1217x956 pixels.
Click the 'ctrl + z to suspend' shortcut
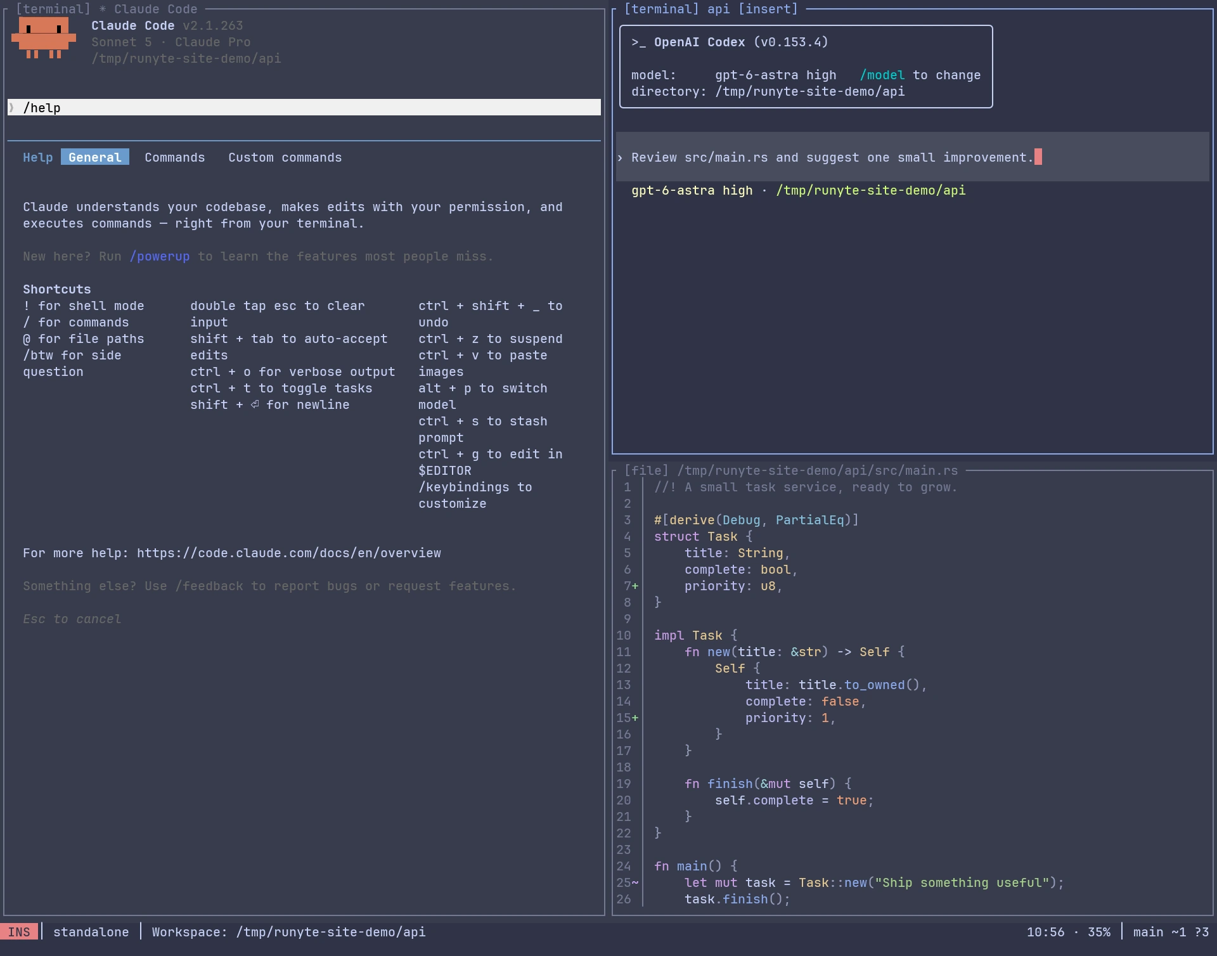[491, 339]
